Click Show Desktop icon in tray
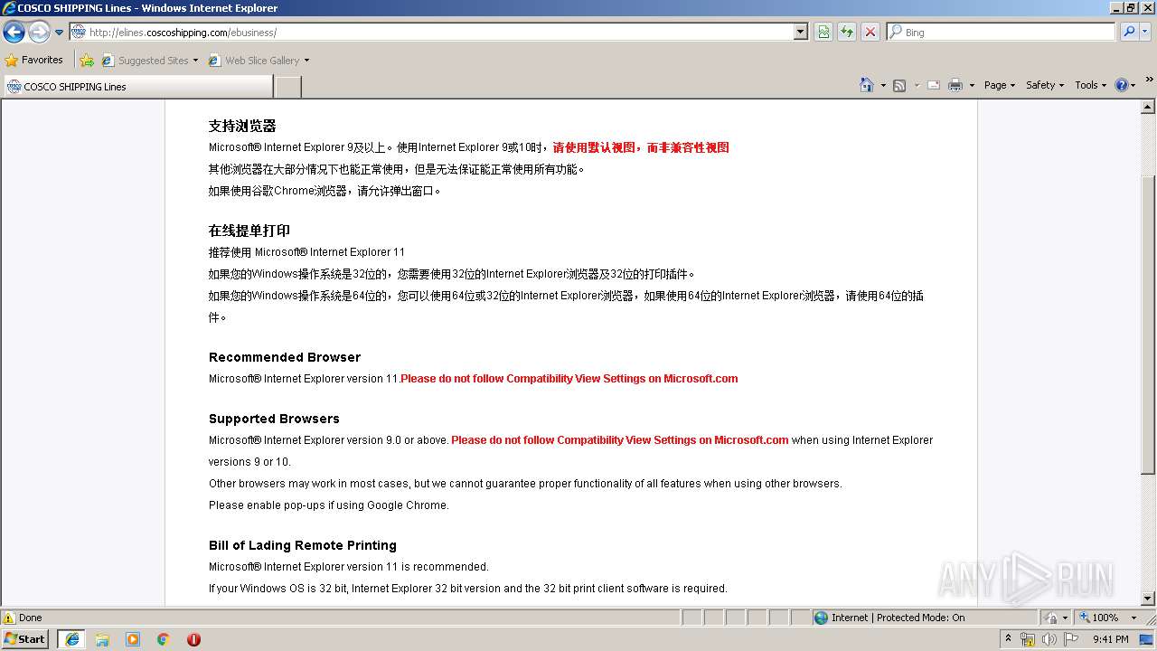This screenshot has height=651, width=1157. (x=1147, y=639)
